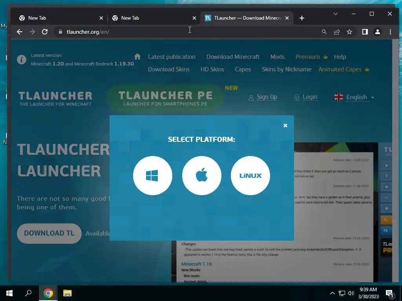Click the lock site info icon
The image size is (402, 301).
tap(60, 32)
